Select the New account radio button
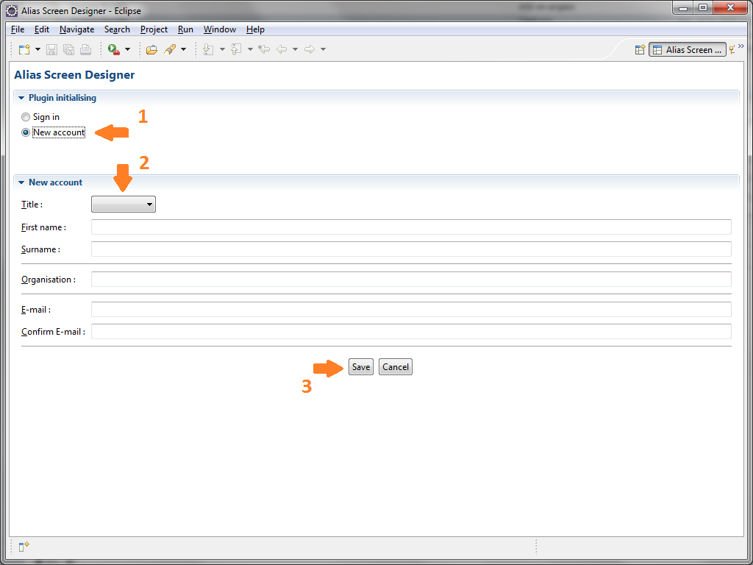This screenshot has height=565, width=753. [26, 132]
